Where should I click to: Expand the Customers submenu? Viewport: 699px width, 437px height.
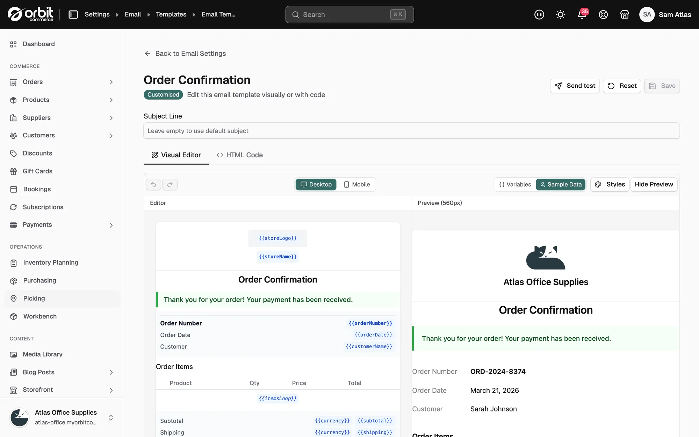(111, 136)
